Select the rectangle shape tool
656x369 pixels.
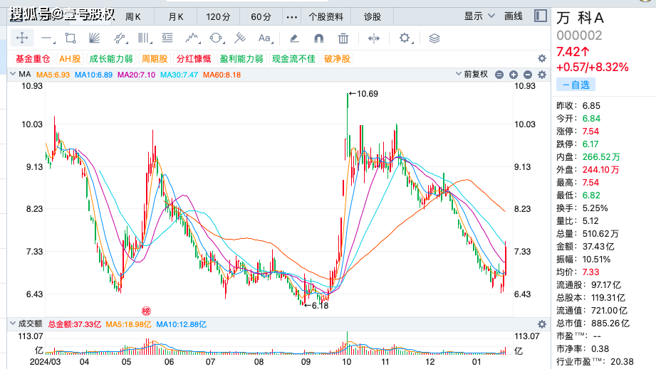click(x=71, y=38)
